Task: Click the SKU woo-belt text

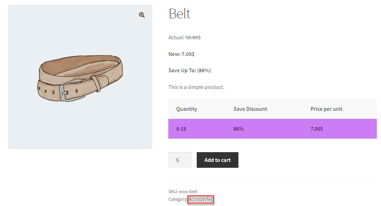Action: (x=183, y=191)
